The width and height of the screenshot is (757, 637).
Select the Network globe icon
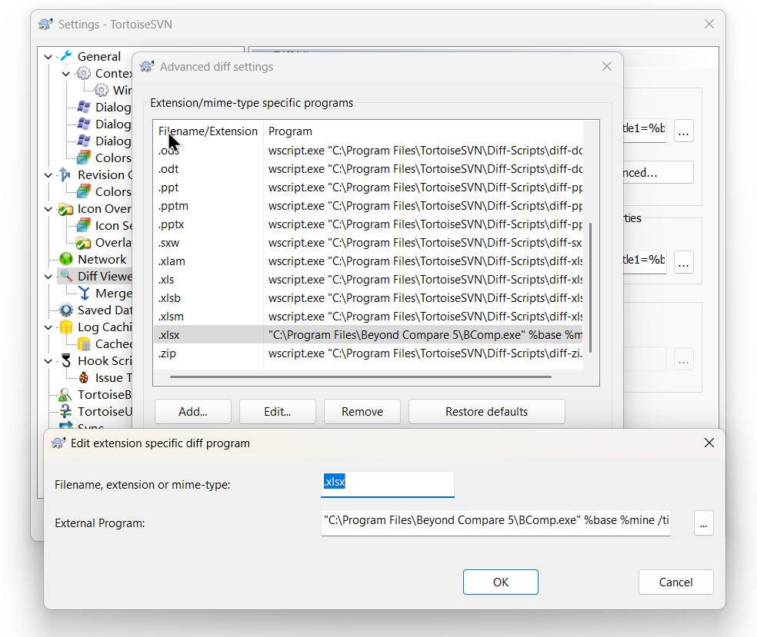[x=66, y=259]
